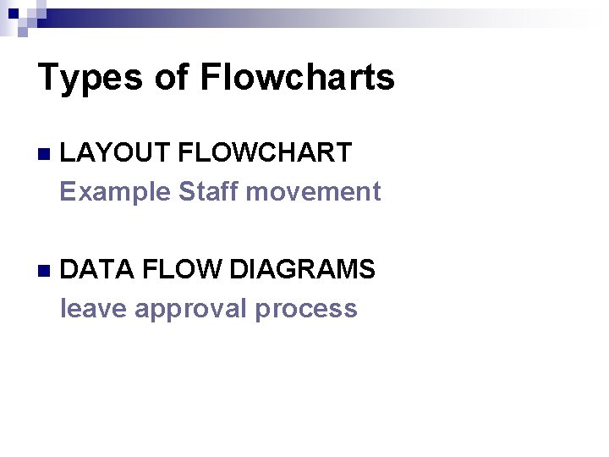Click the word "leave" in the last line

93,309
